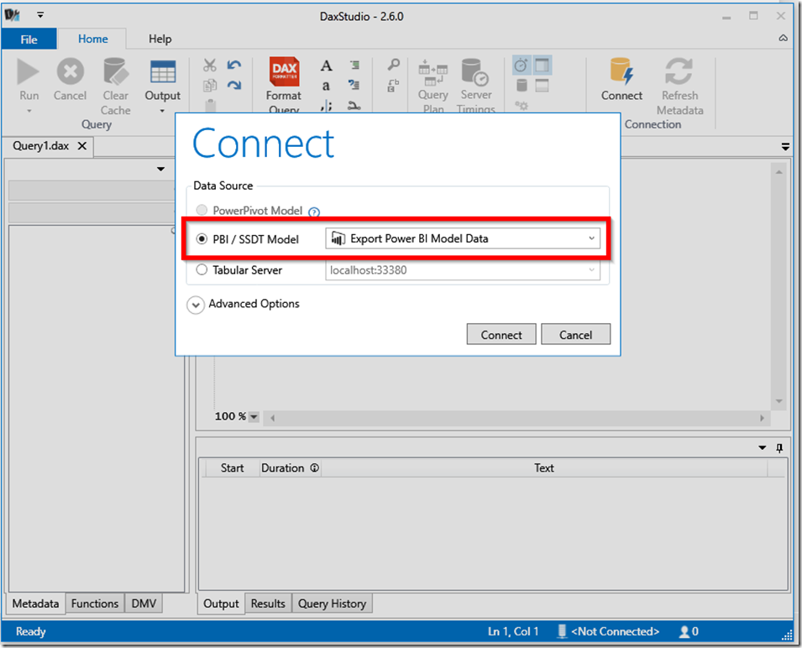802x648 pixels.
Task: Switch to the Help ribbon tab
Action: coord(160,39)
